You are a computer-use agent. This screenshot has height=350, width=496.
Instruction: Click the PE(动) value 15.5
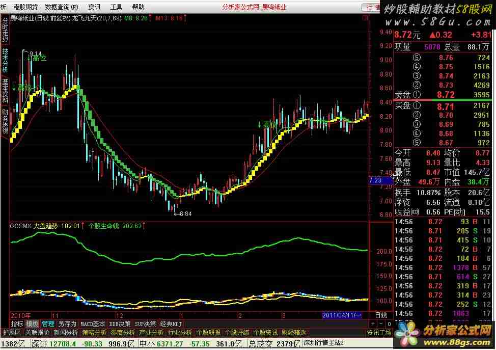[483, 212]
